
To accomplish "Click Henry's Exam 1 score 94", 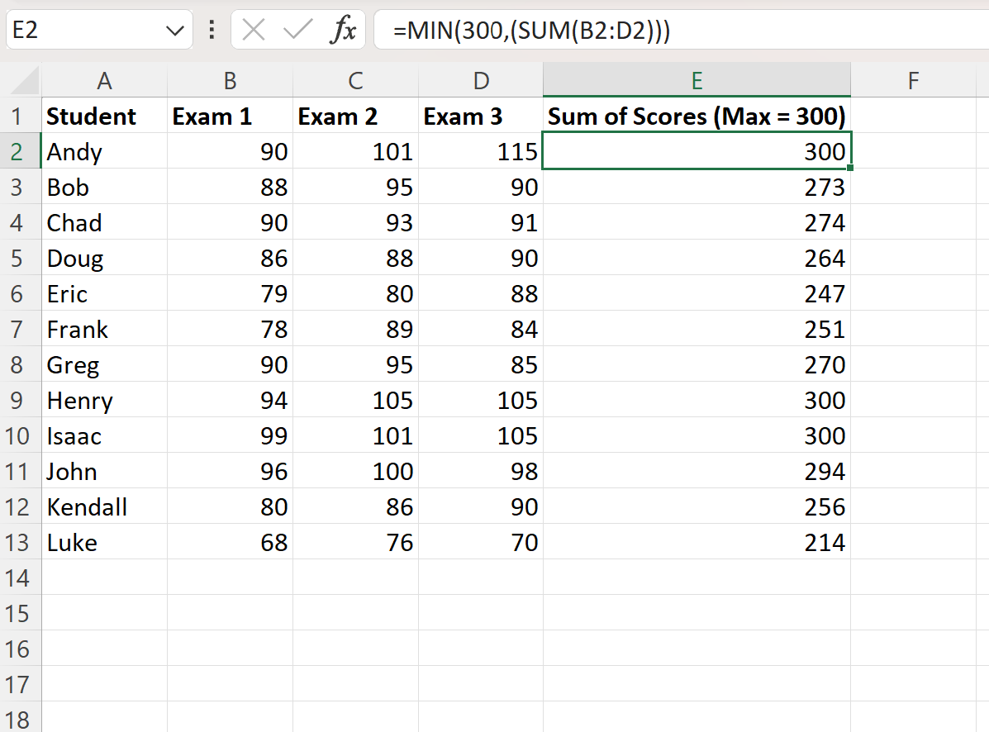I will click(x=231, y=401).
